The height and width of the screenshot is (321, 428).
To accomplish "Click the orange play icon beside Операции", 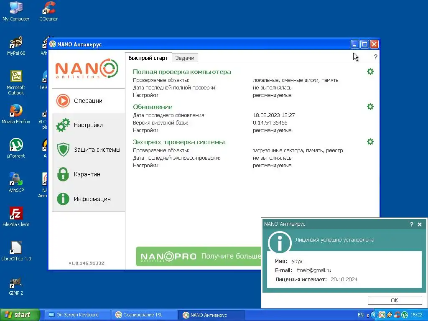I will pyautogui.click(x=63, y=101).
